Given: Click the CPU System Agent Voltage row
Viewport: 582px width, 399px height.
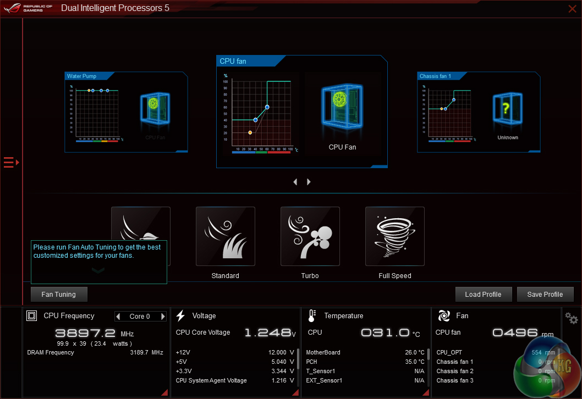Looking at the screenshot, I should tap(234, 380).
